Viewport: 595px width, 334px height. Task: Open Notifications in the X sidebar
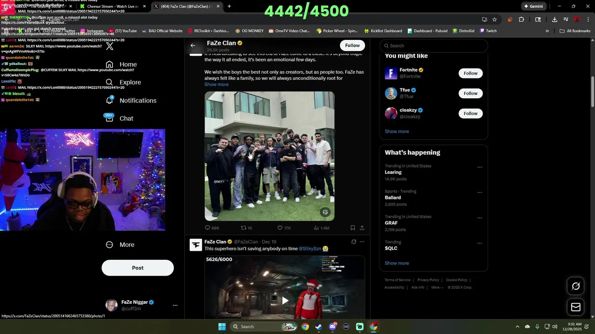[131, 100]
